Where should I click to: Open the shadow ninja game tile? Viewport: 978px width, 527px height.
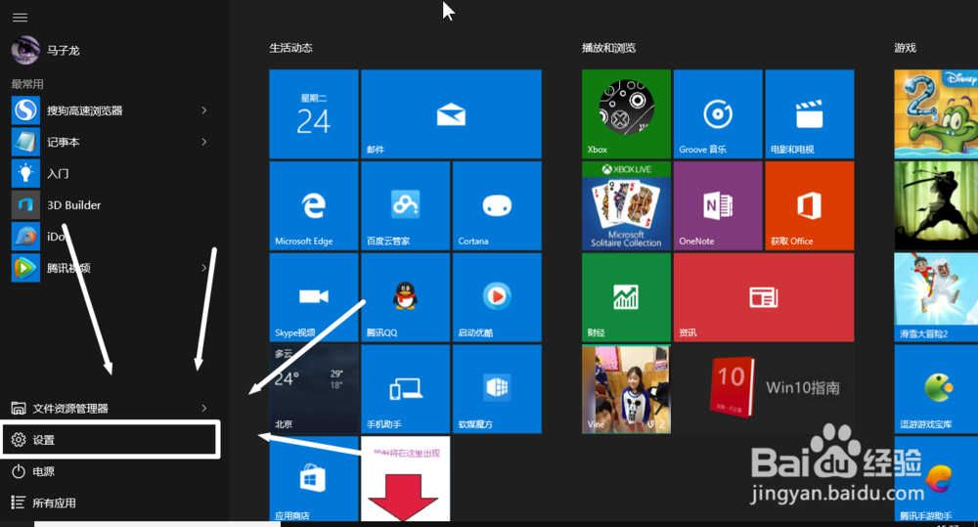click(936, 205)
